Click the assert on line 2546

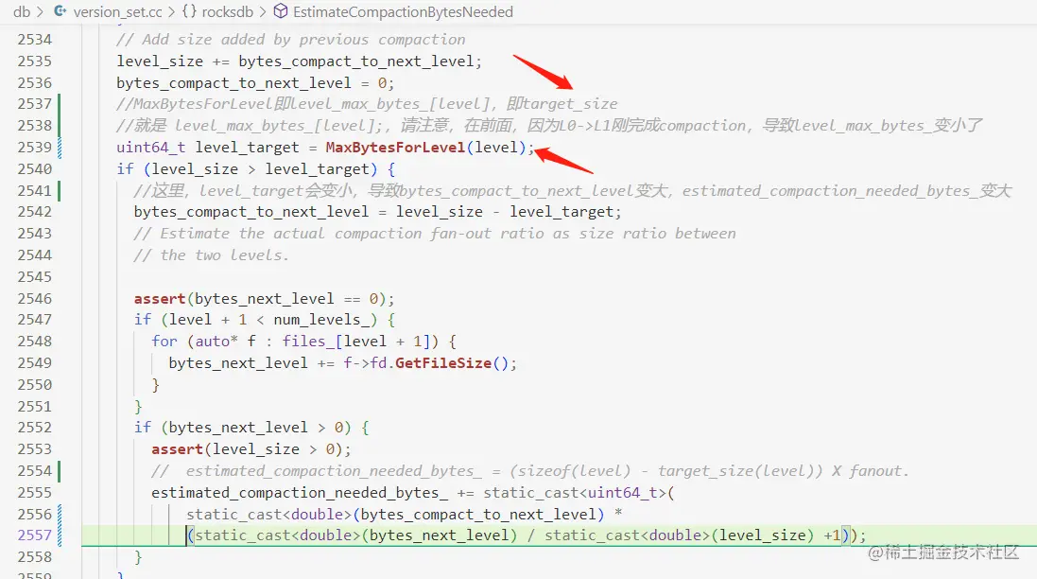pos(160,299)
